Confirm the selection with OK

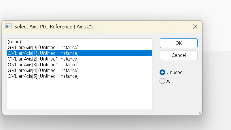tap(179, 43)
